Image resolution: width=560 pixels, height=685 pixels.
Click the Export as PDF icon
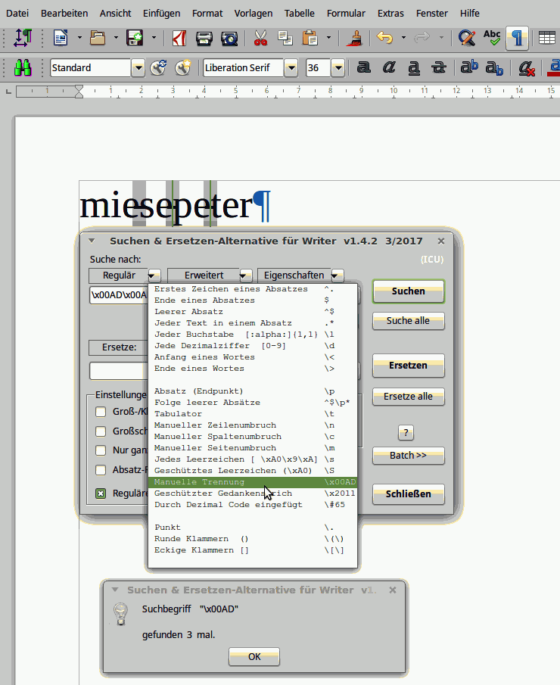coord(179,37)
